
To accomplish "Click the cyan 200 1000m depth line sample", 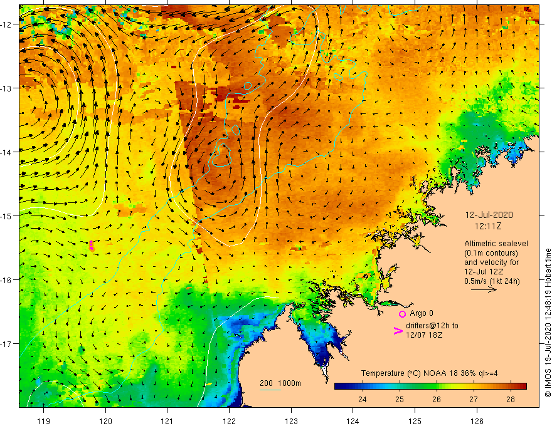I will pos(270,390).
